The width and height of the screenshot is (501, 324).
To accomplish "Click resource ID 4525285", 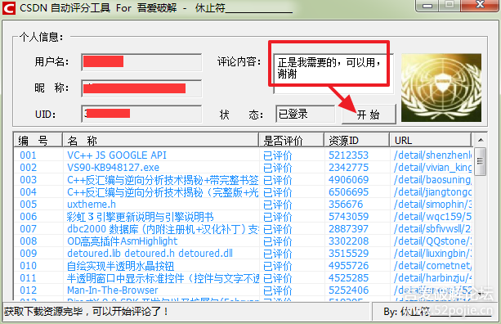I will (349, 278).
